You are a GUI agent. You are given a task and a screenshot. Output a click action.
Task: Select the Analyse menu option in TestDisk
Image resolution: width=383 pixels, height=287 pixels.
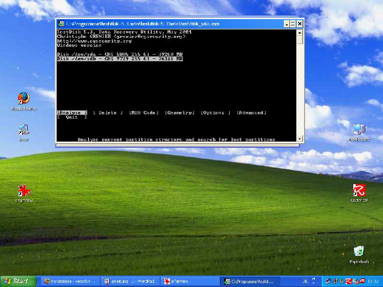tap(72, 113)
